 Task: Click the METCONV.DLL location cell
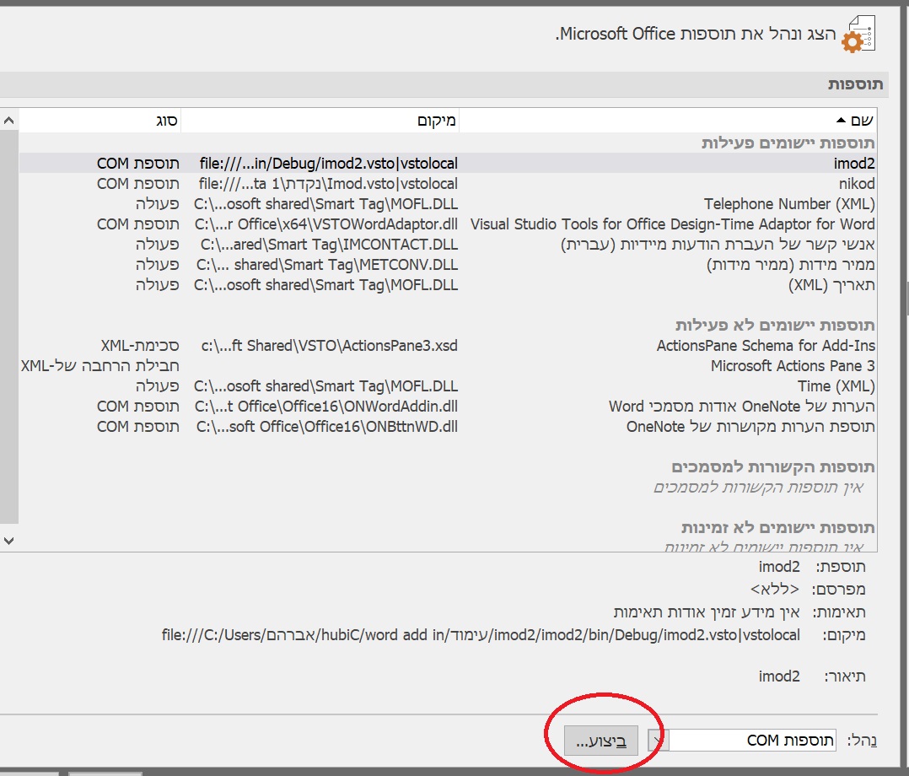327,265
